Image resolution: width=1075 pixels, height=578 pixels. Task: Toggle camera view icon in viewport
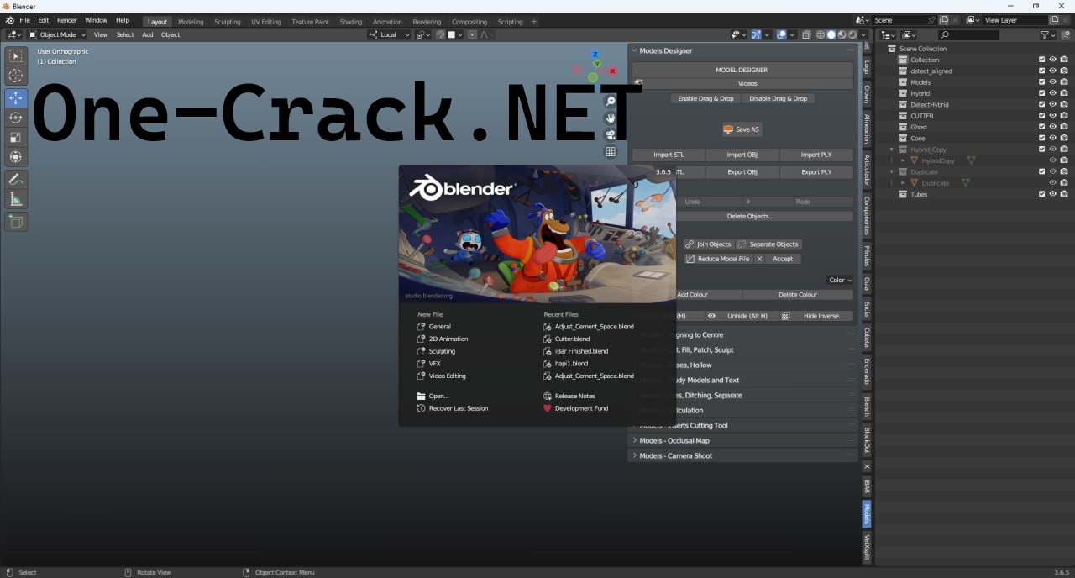click(611, 134)
